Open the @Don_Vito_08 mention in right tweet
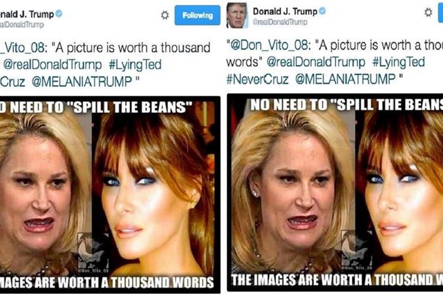 [270, 45]
